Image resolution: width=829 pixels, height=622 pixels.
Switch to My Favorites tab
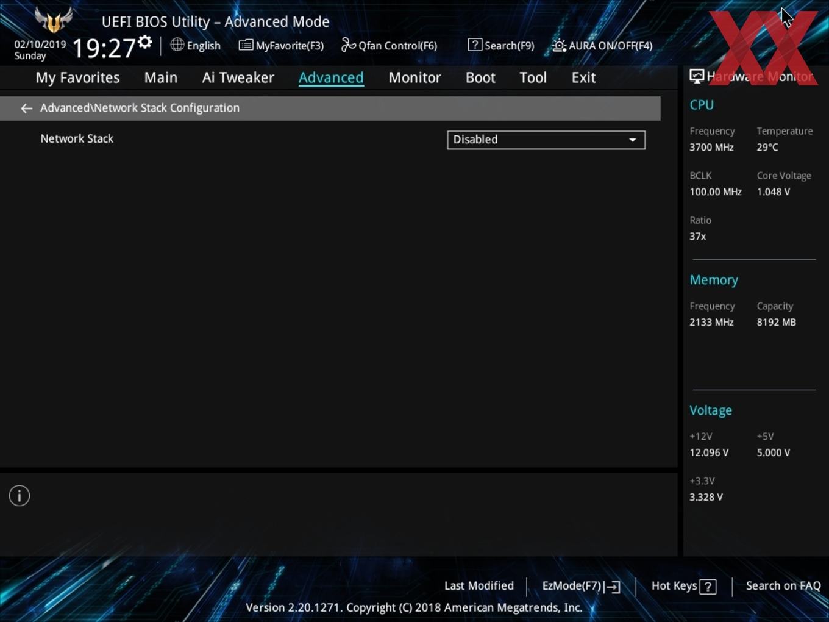point(77,77)
